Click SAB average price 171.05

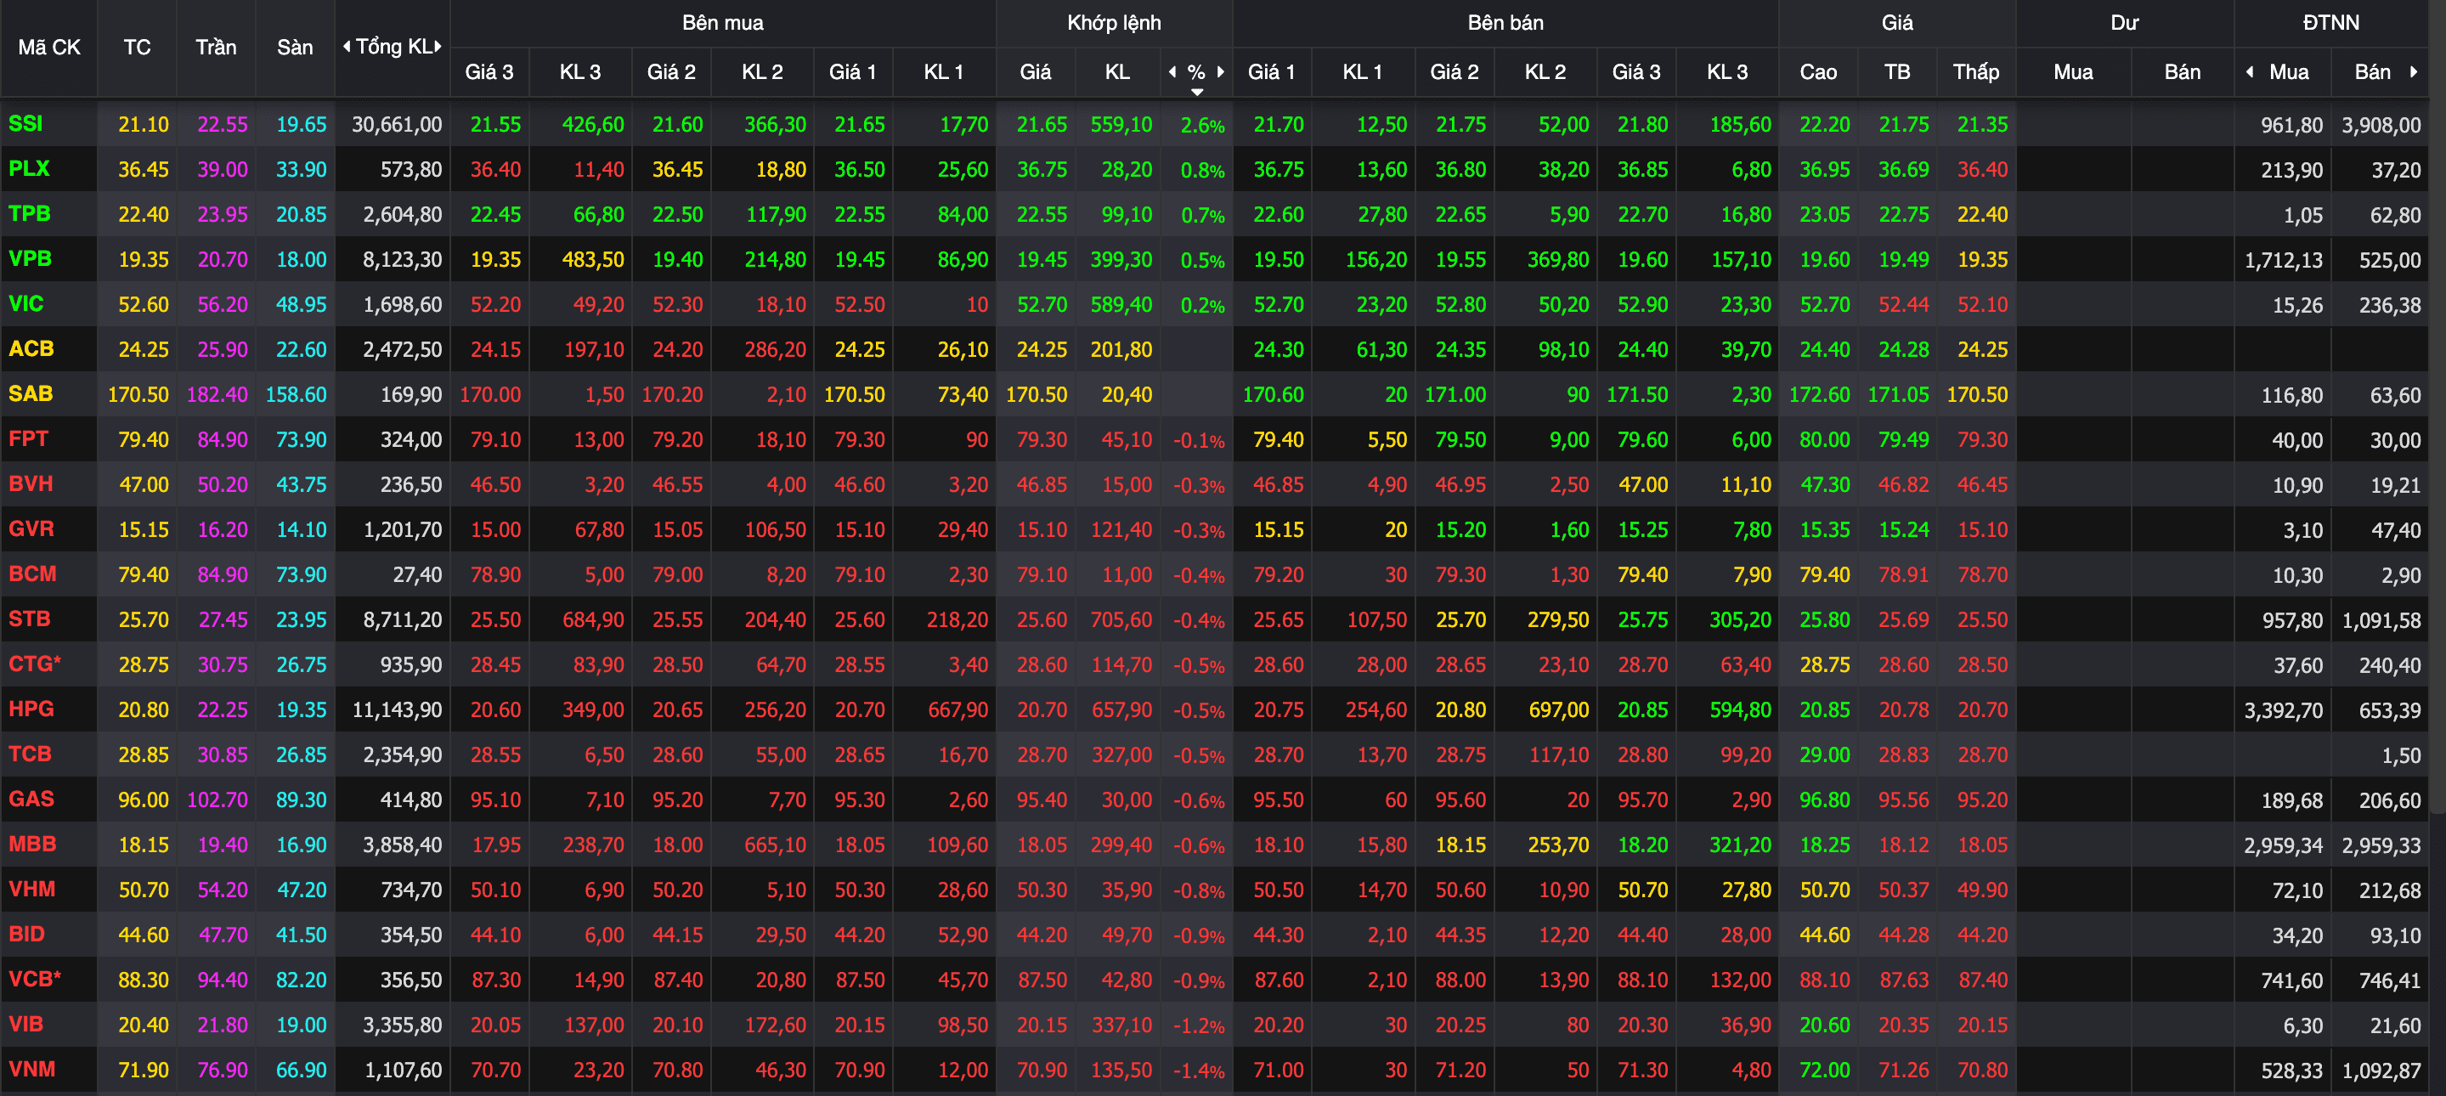click(x=1898, y=394)
